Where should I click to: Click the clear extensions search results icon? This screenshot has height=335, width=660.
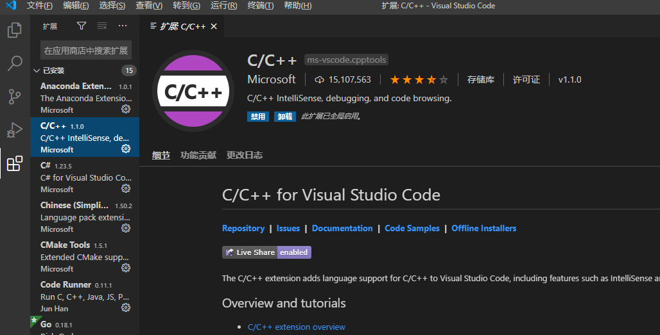tap(102, 26)
